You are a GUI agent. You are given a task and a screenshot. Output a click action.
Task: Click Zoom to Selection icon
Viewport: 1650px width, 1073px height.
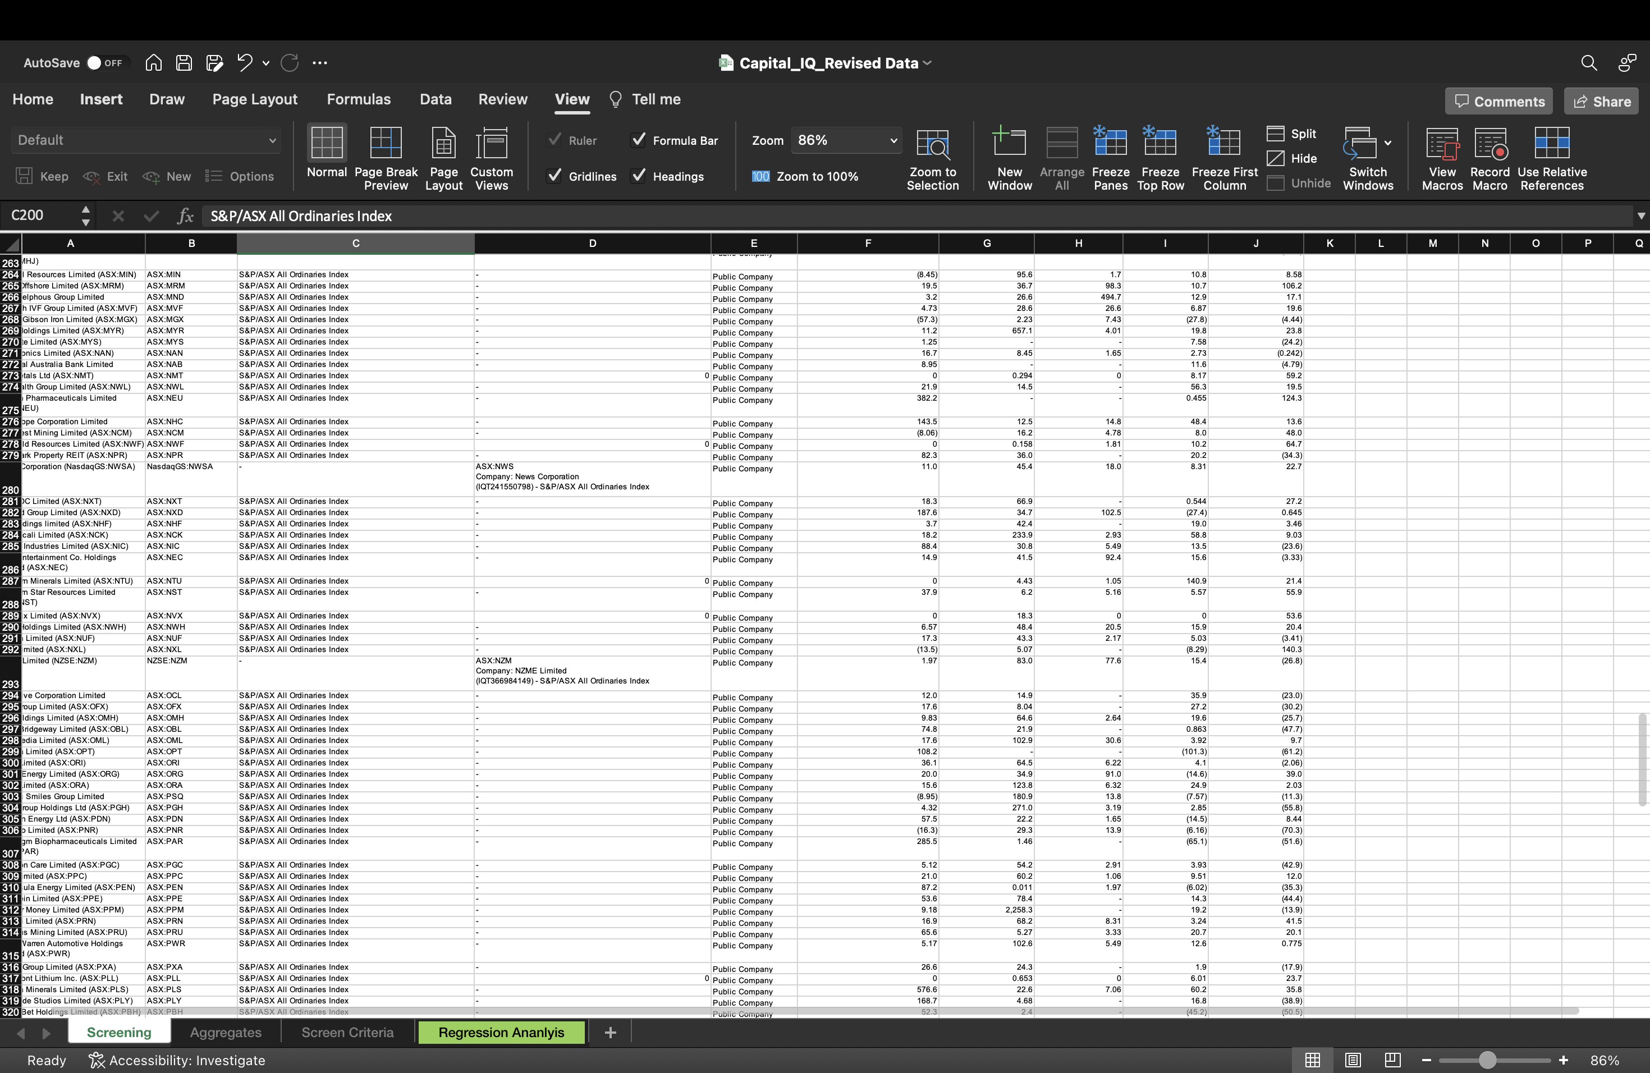click(x=932, y=144)
